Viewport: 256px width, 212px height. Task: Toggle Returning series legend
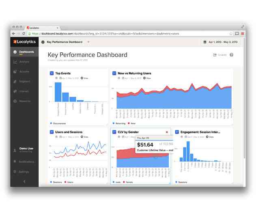click(119, 123)
